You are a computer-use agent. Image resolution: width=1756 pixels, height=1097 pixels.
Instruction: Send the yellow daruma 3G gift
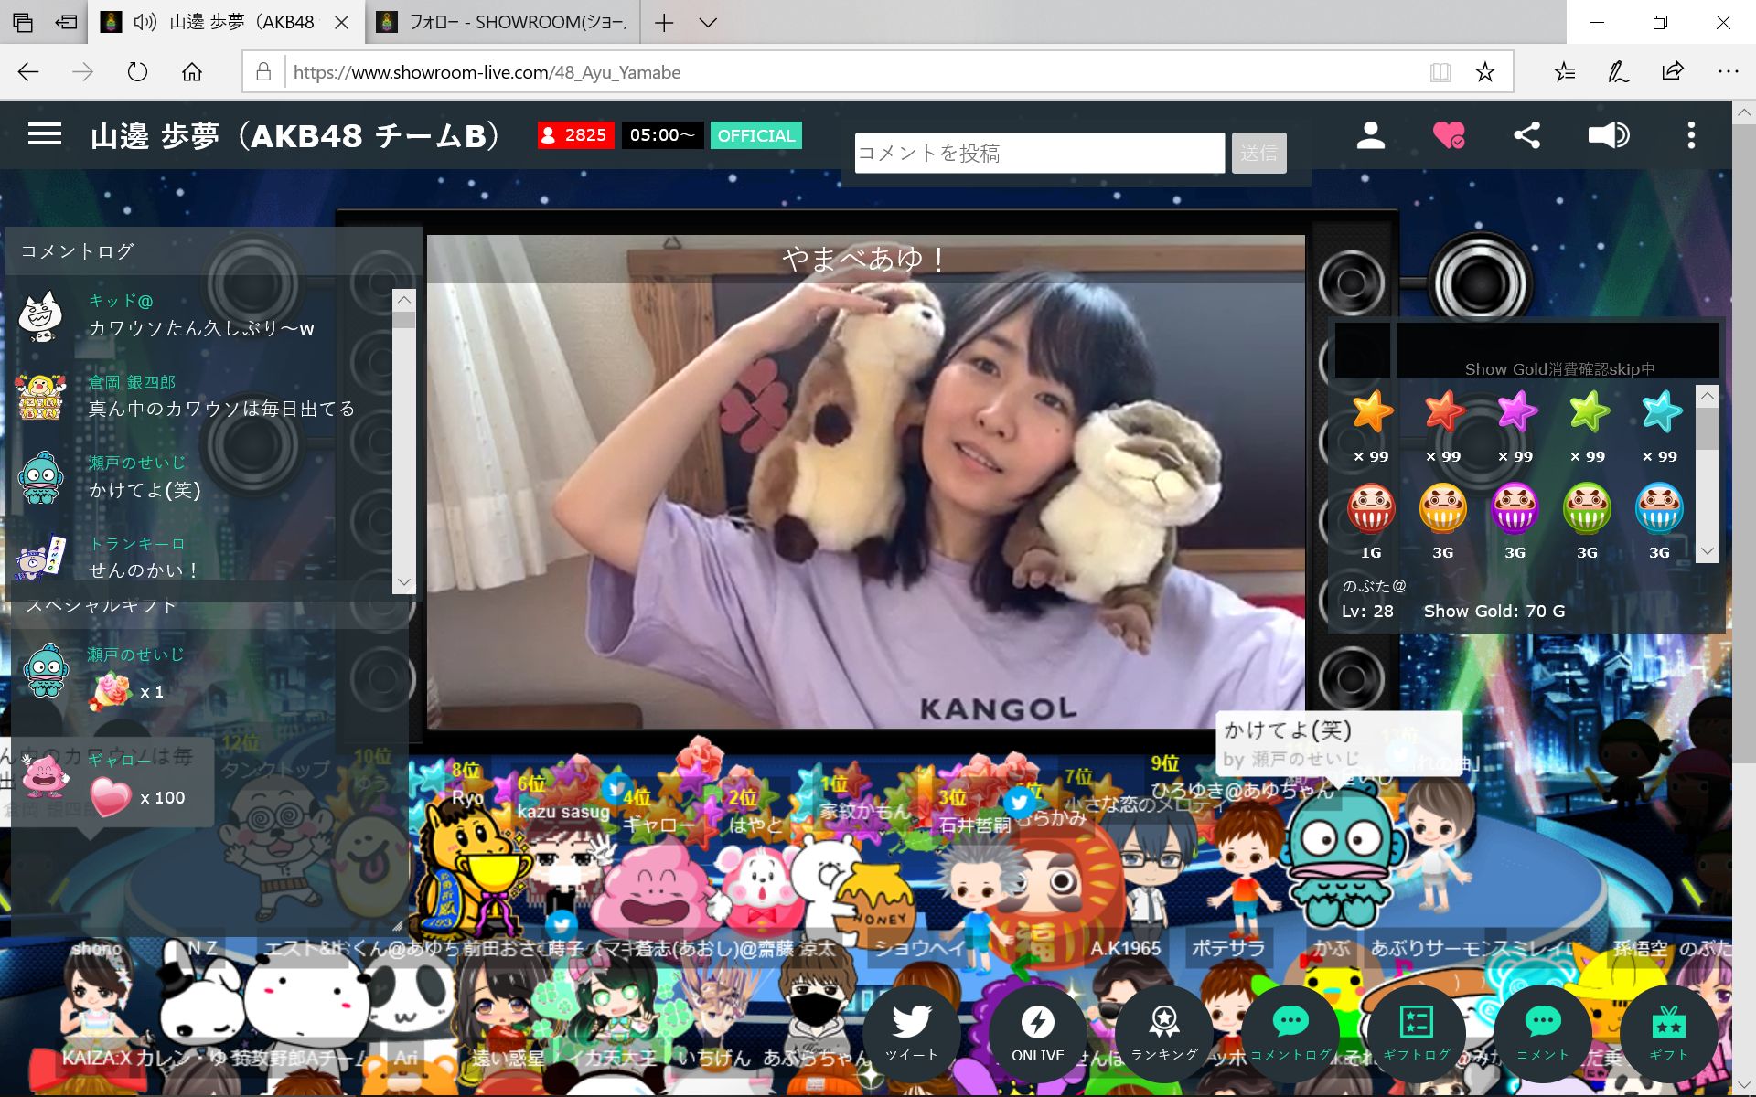(1443, 508)
